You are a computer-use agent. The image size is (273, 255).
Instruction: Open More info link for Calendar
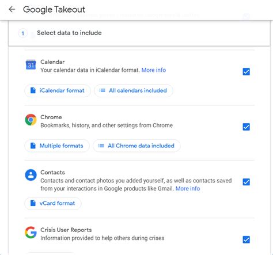click(154, 70)
